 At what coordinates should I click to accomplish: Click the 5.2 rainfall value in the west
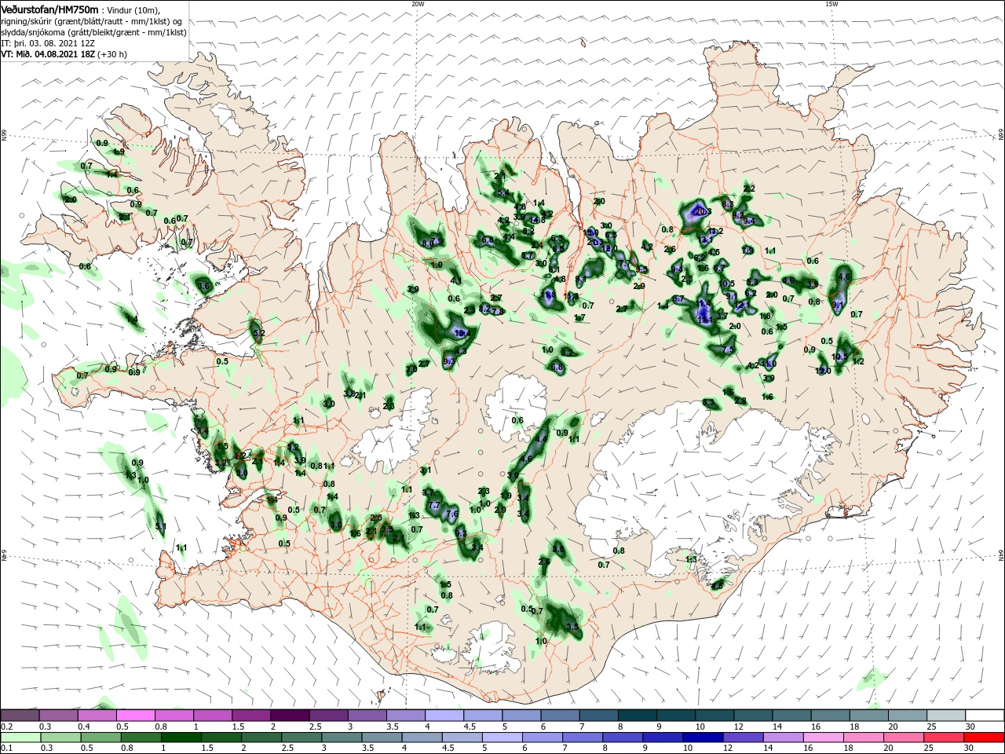coord(260,333)
